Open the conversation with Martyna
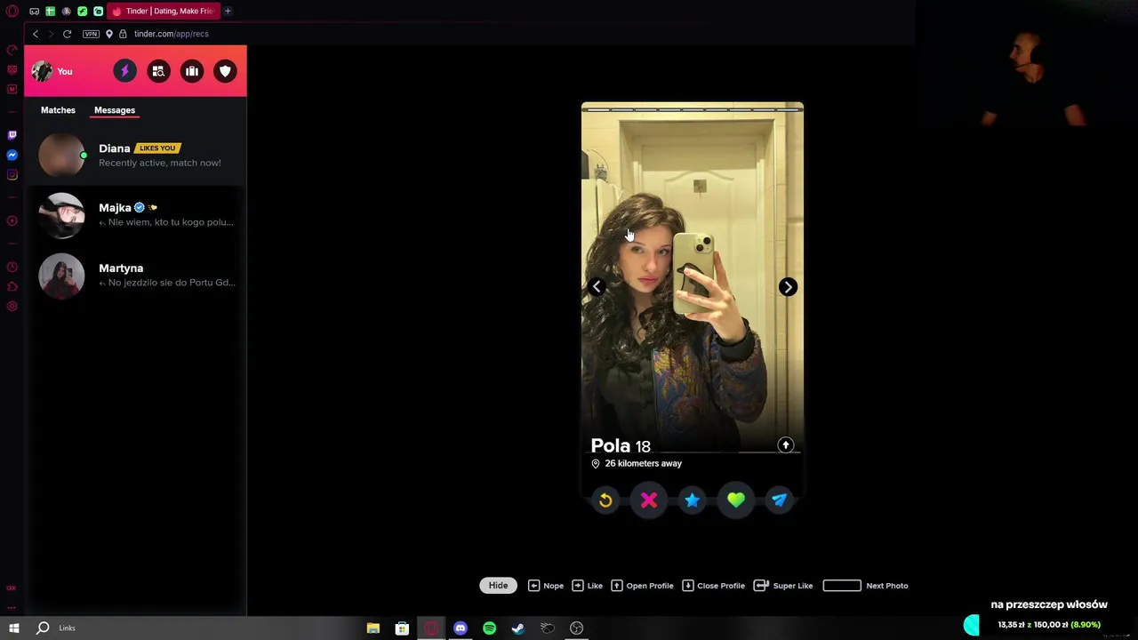This screenshot has height=640, width=1138. click(135, 275)
